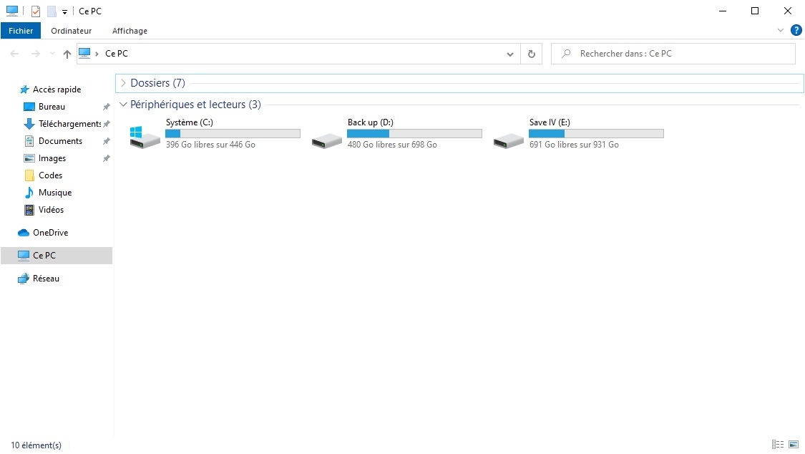
Task: Open Téléchargements in the navigation pane
Action: tap(69, 124)
